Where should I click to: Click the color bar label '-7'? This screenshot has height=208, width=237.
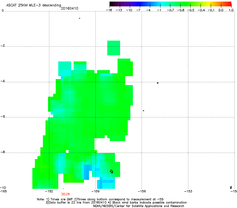(x=138, y=10)
